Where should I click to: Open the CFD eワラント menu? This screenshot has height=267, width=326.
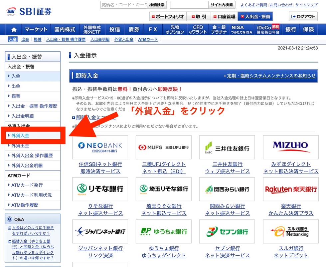198,30
